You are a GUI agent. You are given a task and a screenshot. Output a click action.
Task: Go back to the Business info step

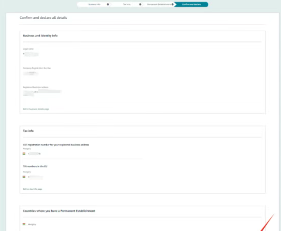pyautogui.click(x=94, y=4)
